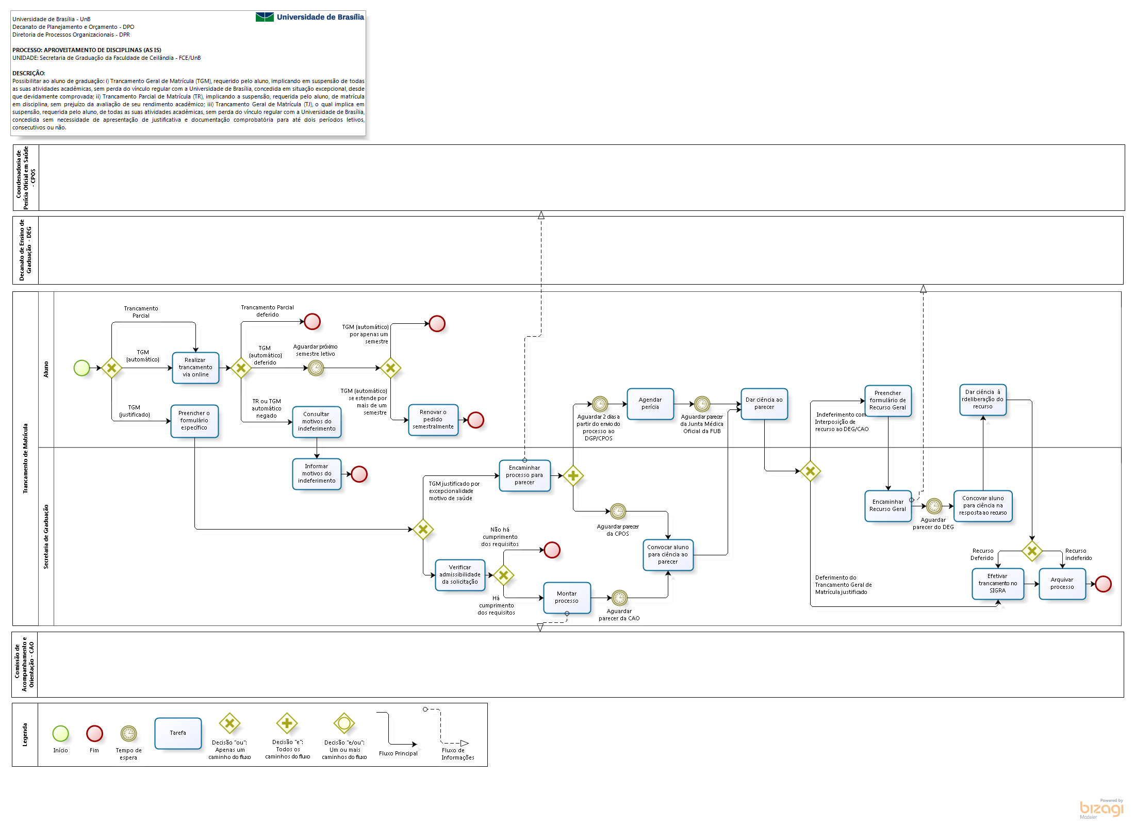Select the 'Agendar perícia' task
This screenshot has height=825, width=1135.
[650, 404]
